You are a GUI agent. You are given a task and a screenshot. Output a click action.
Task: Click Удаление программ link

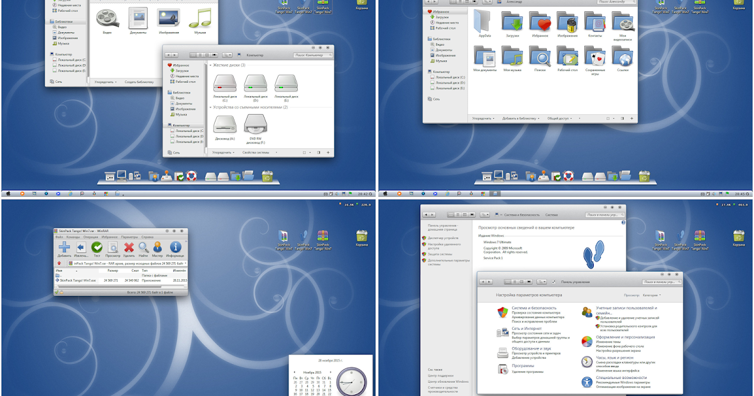coord(528,371)
